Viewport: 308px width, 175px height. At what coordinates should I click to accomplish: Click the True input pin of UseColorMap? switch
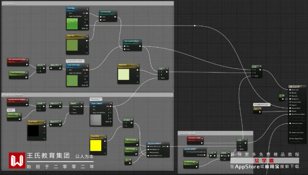(101, 17)
